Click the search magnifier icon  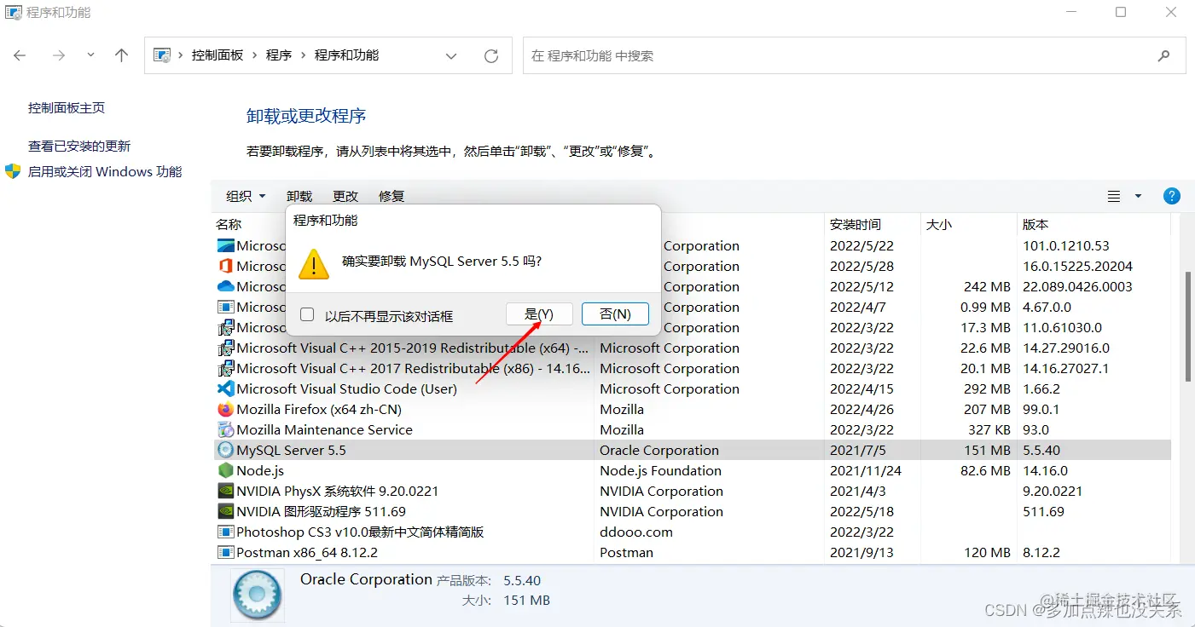[1164, 55]
